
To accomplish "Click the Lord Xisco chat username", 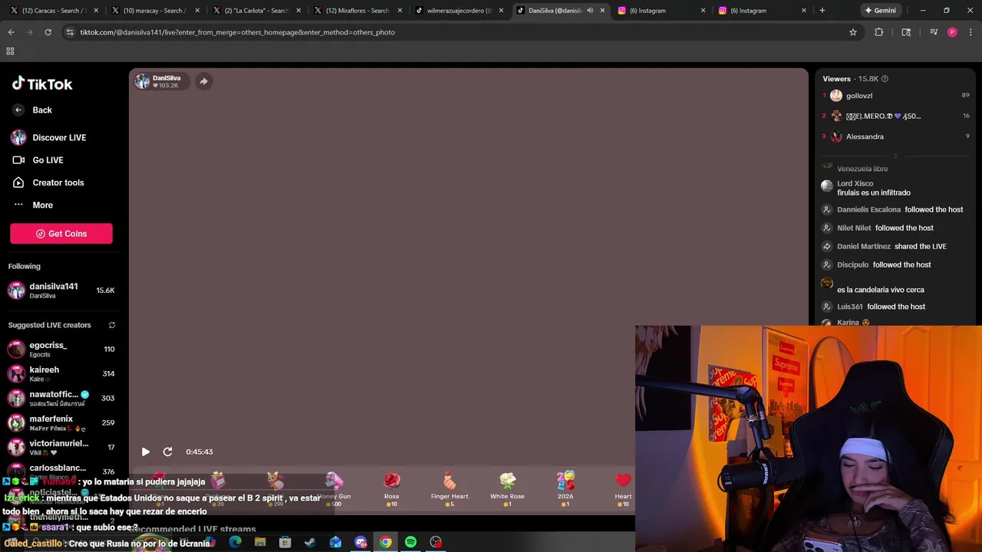I will [x=855, y=184].
